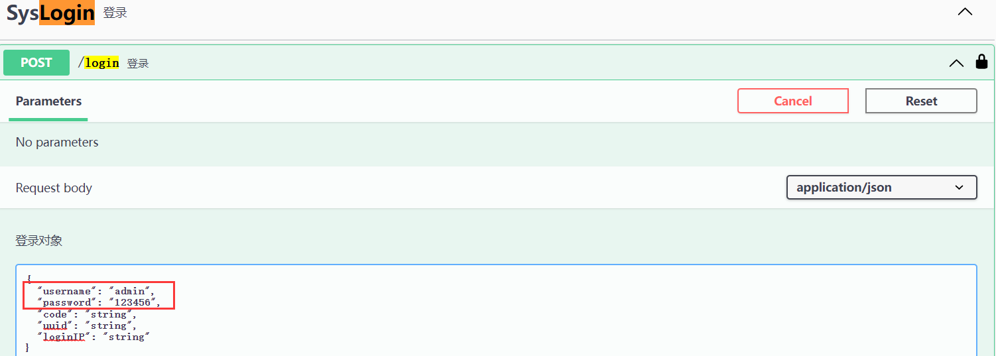Click the 登录 description beside SysLogin heading
996x356 pixels.
pyautogui.click(x=115, y=13)
